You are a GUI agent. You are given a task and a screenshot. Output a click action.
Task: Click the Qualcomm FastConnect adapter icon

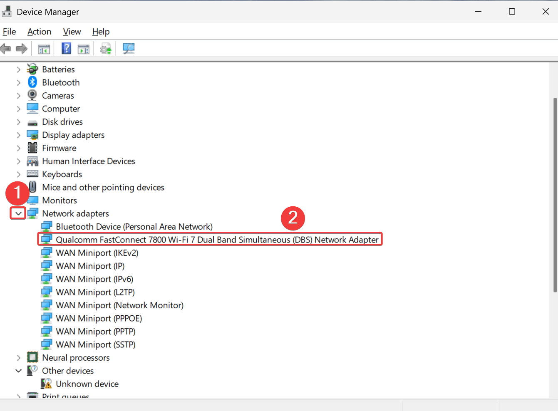point(47,240)
